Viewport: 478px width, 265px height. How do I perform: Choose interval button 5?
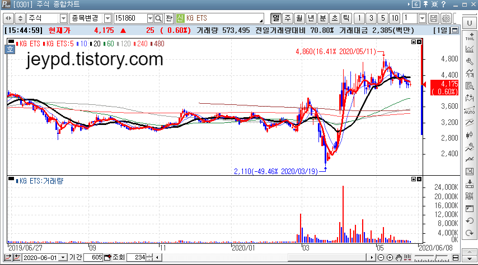(x=383, y=18)
